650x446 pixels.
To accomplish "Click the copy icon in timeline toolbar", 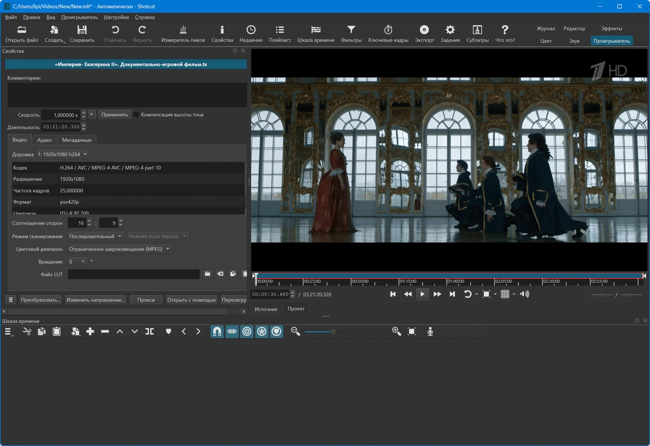I will click(x=42, y=331).
